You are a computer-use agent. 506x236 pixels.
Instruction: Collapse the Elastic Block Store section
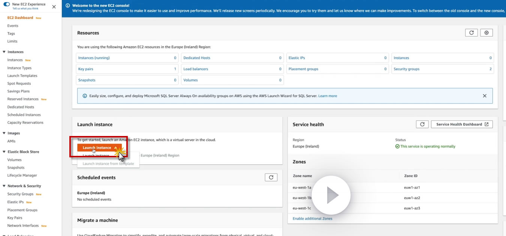pyautogui.click(x=4, y=152)
